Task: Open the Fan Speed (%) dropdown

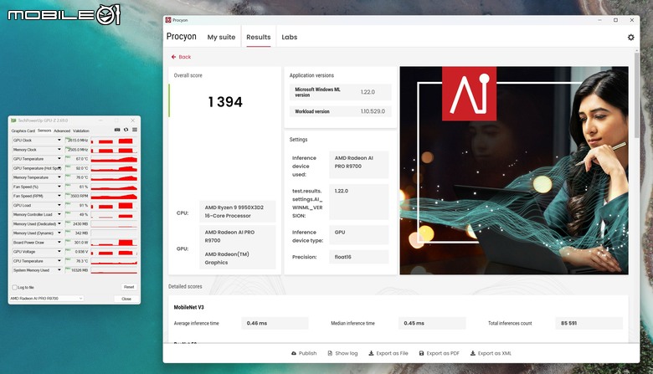Action: [59, 187]
